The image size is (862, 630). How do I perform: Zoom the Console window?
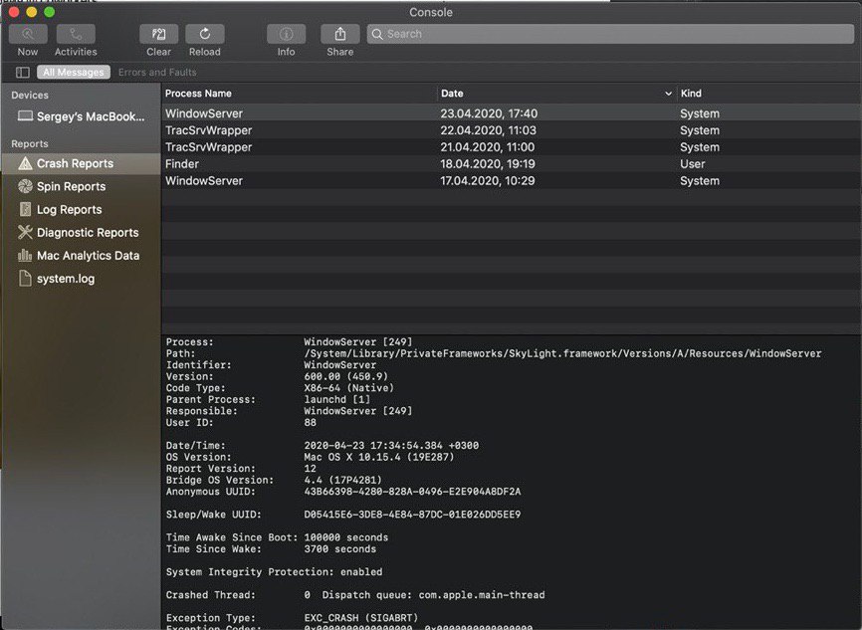(x=49, y=12)
